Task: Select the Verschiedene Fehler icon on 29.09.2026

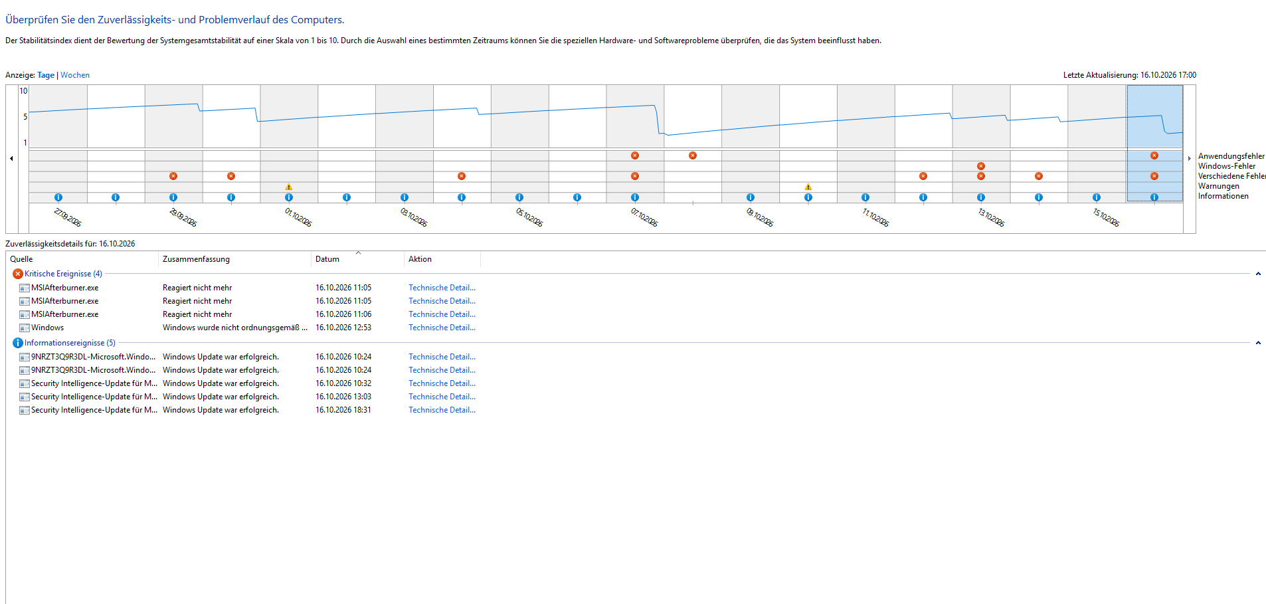Action: 173,176
